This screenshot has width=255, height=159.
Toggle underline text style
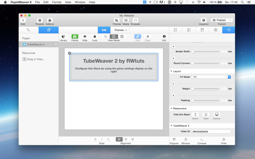pos(109,139)
